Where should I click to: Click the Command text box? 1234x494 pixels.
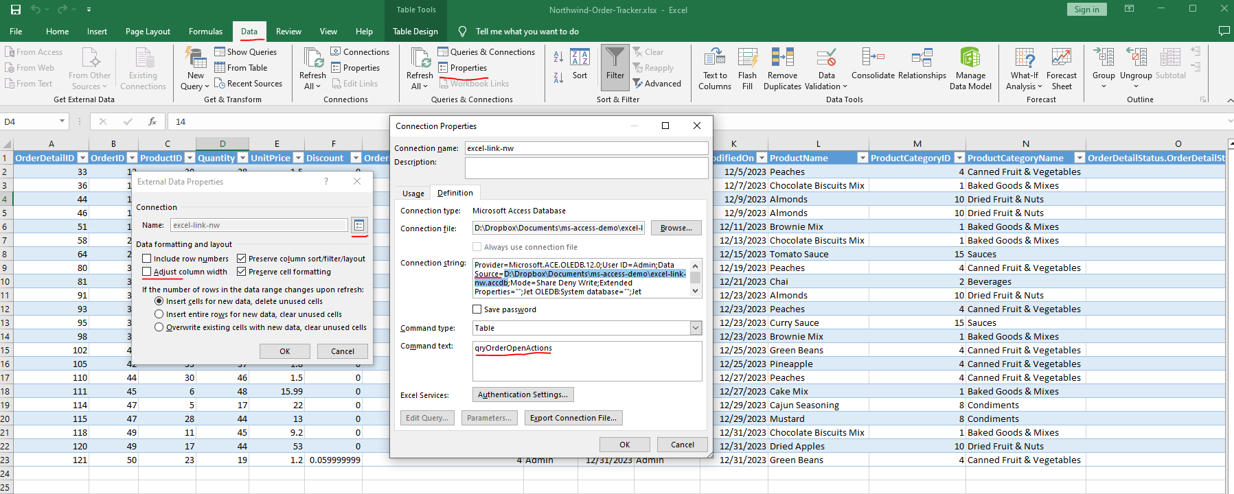[587, 361]
